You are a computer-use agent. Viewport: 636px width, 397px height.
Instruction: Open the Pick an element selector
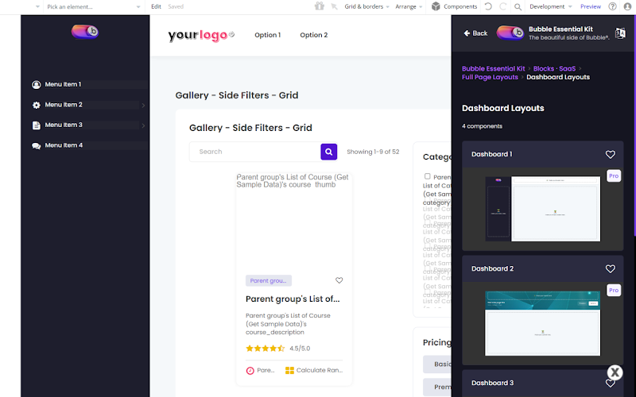[x=93, y=6]
